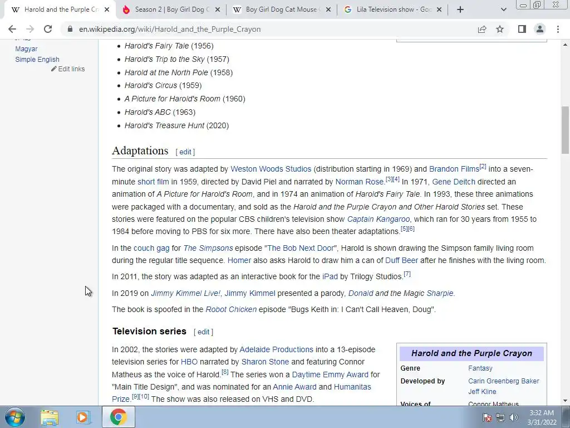This screenshot has height=428, width=570.
Task: Click the forward navigation arrow
Action: coord(30,29)
